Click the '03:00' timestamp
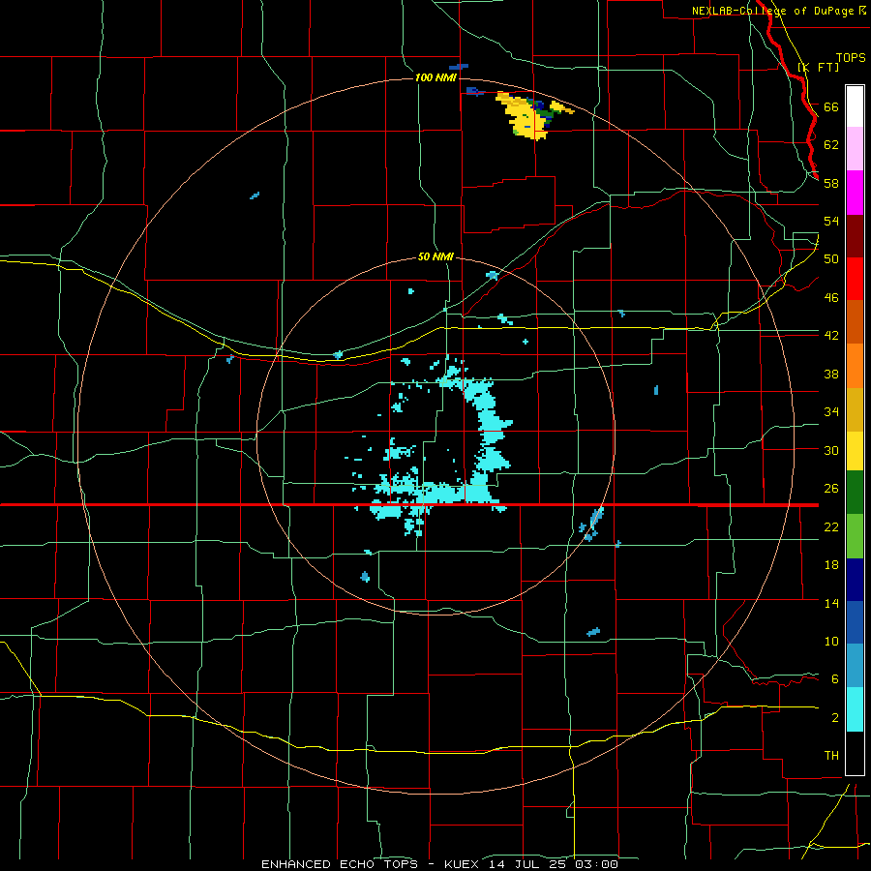This screenshot has width=871, height=871. 596,864
